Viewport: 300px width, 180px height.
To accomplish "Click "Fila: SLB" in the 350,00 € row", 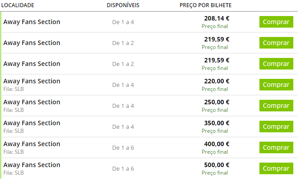I will (x=13, y=131).
